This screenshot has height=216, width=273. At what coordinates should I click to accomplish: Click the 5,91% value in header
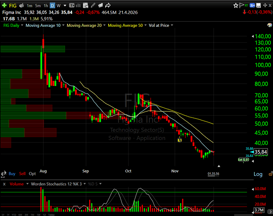[x=47, y=19]
